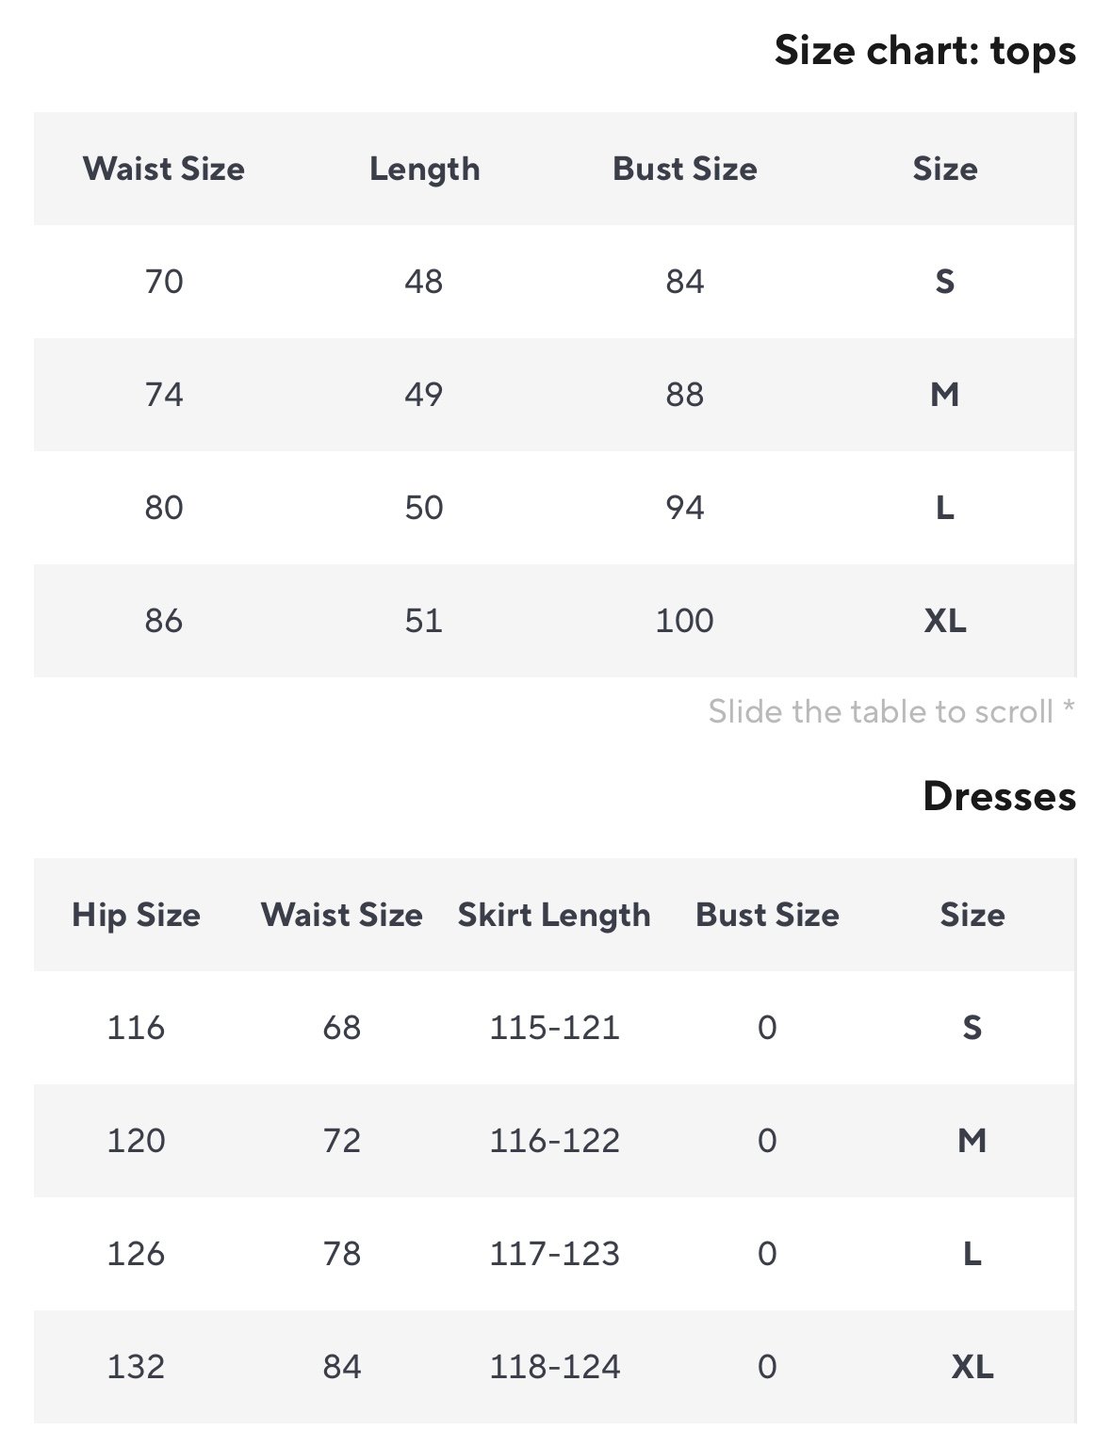This screenshot has width=1111, height=1430.
Task: Select waist value 86 in tops table
Action: (163, 621)
